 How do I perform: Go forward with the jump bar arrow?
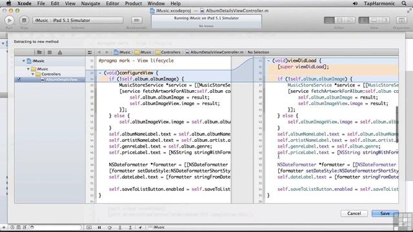(x=106, y=52)
